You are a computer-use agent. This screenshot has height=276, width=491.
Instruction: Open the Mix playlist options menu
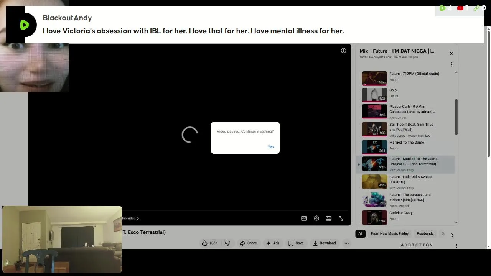(x=451, y=64)
